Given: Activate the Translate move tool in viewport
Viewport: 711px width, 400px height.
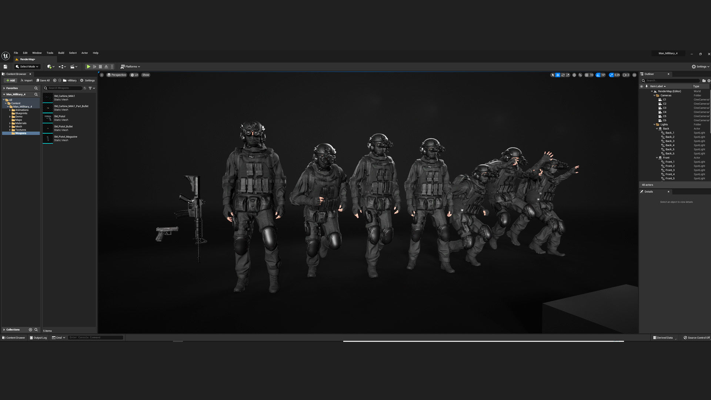Looking at the screenshot, I should click(558, 75).
